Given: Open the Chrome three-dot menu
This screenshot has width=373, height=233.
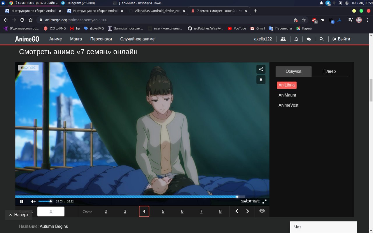Looking at the screenshot, I should (367, 20).
